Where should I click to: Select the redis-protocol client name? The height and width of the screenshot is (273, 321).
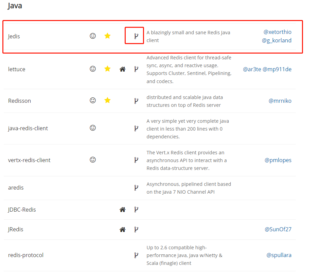point(26,255)
